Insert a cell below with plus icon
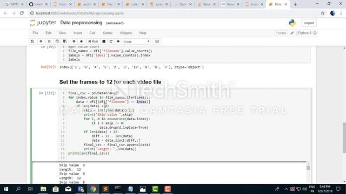The image size is (346, 194). 41,41
